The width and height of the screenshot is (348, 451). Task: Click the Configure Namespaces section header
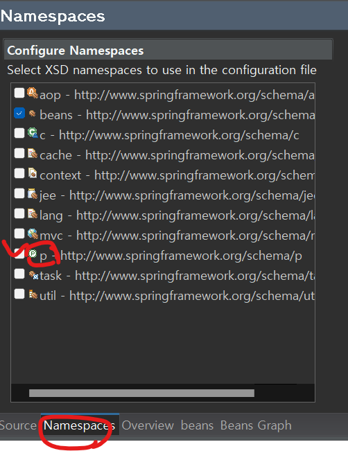point(168,51)
